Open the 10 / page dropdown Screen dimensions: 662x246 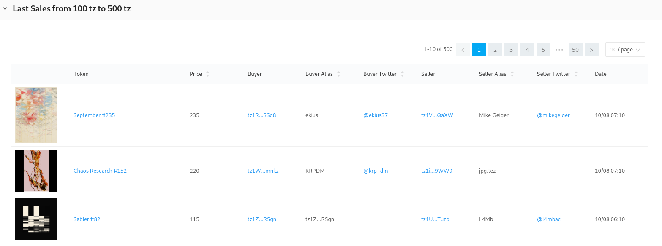(625, 50)
